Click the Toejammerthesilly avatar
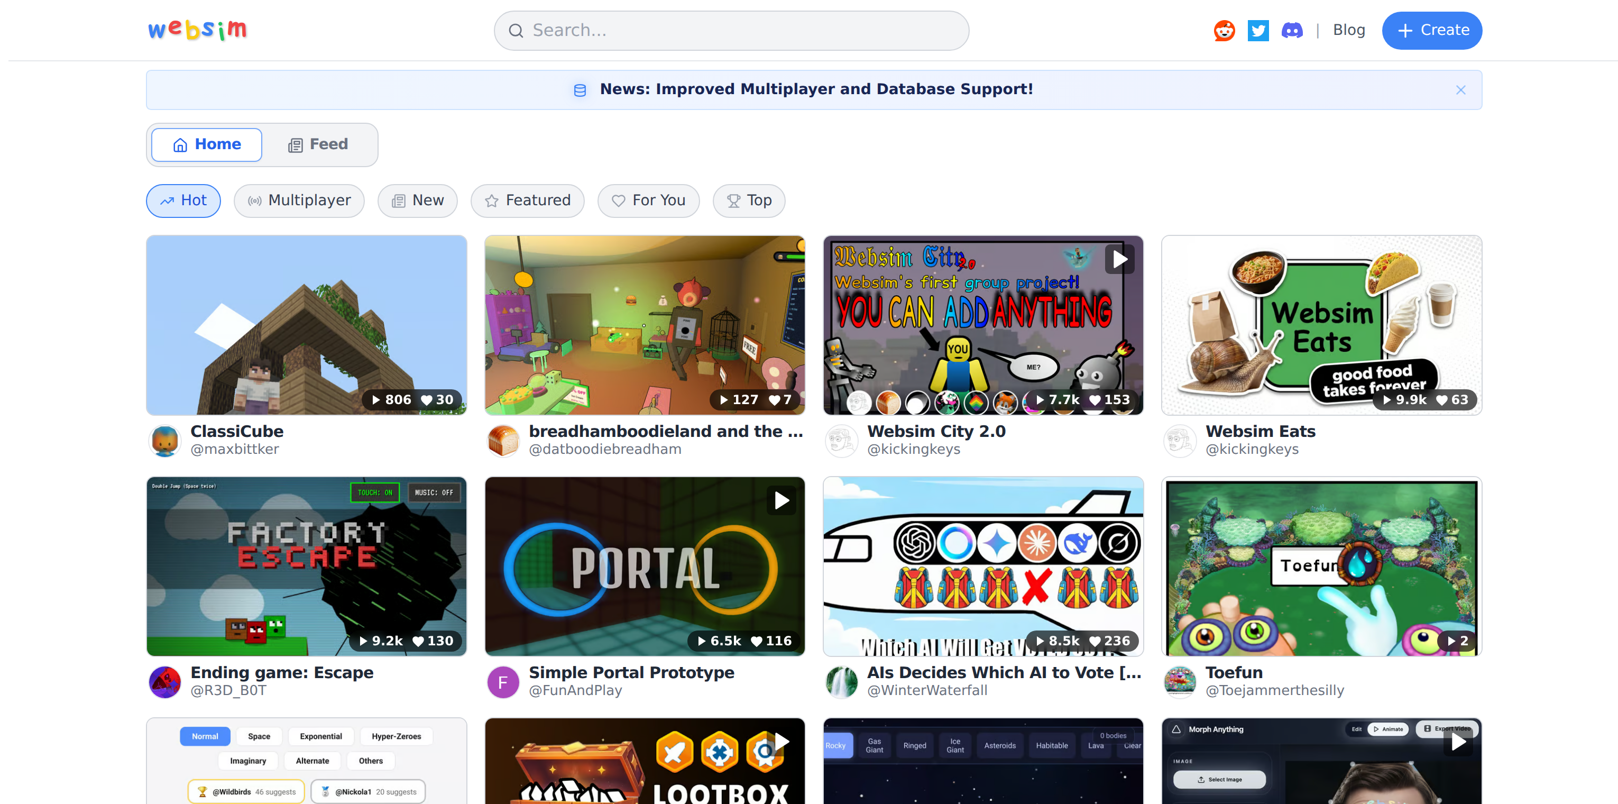The width and height of the screenshot is (1618, 804). pyautogui.click(x=1180, y=681)
